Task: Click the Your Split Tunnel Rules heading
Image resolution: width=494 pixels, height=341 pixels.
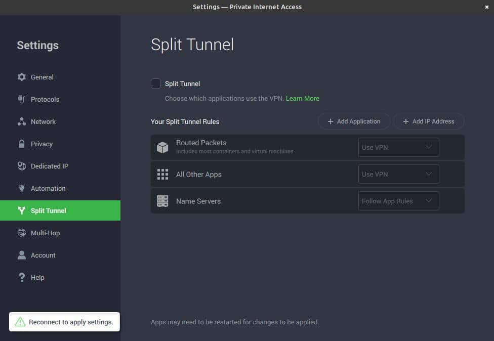Action: [185, 121]
